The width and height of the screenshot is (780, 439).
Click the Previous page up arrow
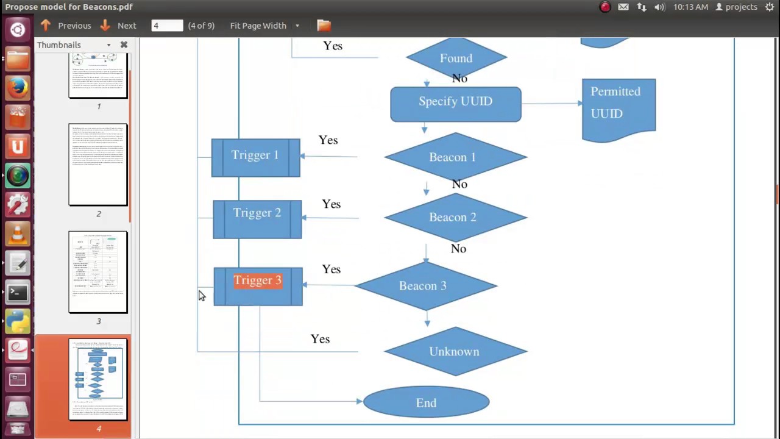point(46,25)
